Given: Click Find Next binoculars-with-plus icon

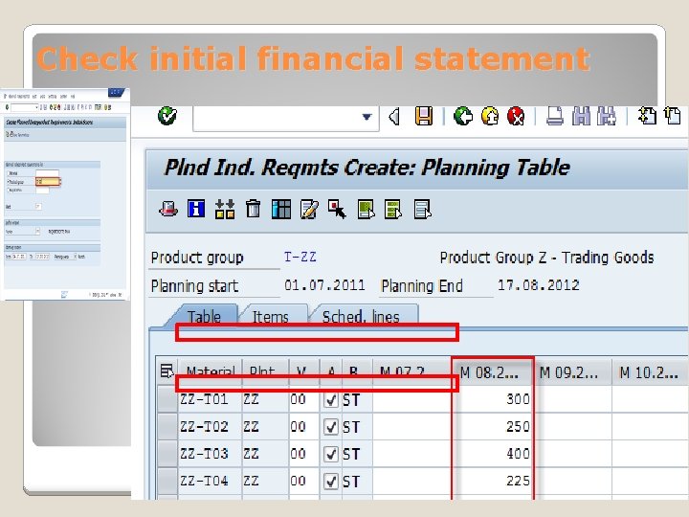Looking at the screenshot, I should pos(607,117).
